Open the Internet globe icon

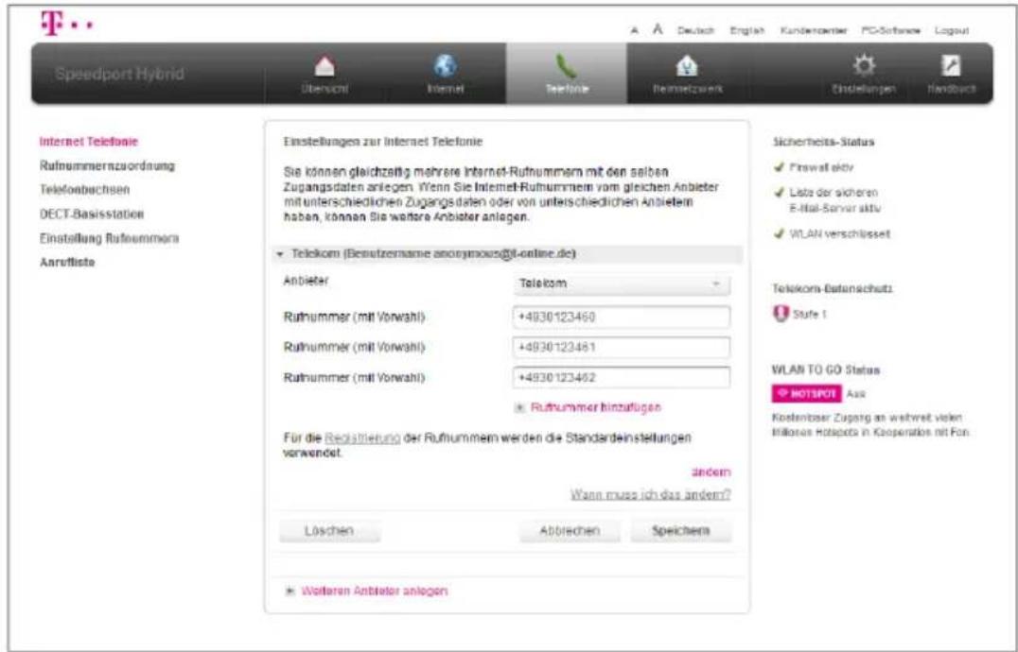pos(445,65)
